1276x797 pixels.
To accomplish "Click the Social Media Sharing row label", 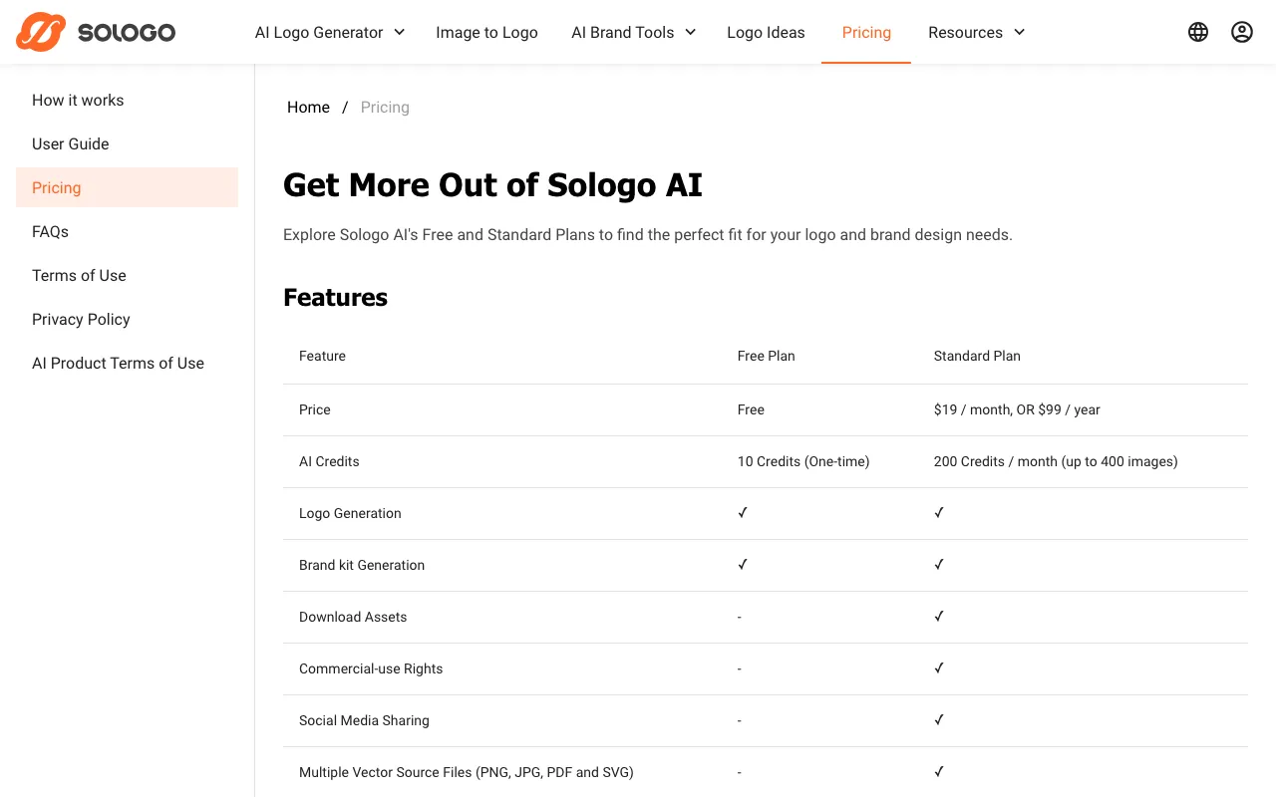I will (x=364, y=720).
